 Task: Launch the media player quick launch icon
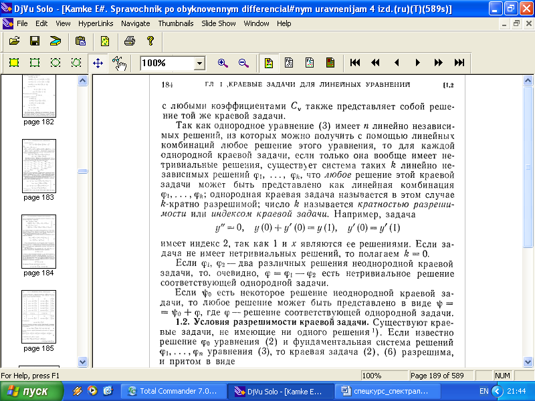coord(92,390)
